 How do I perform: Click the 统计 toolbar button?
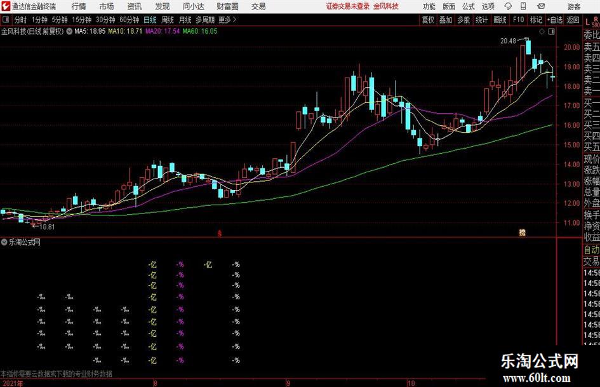point(482,20)
